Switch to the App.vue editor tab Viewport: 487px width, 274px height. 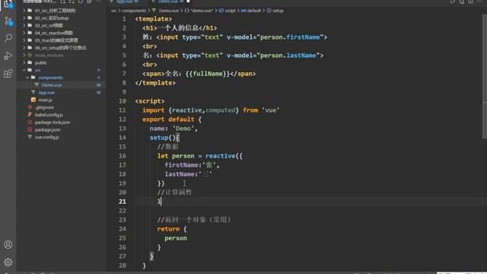click(x=125, y=2)
